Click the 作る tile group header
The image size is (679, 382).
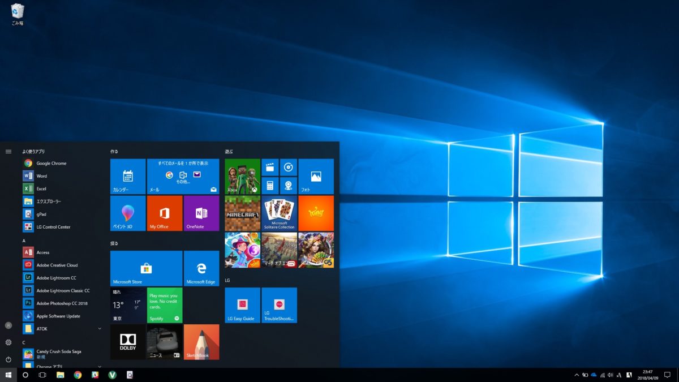coord(114,152)
